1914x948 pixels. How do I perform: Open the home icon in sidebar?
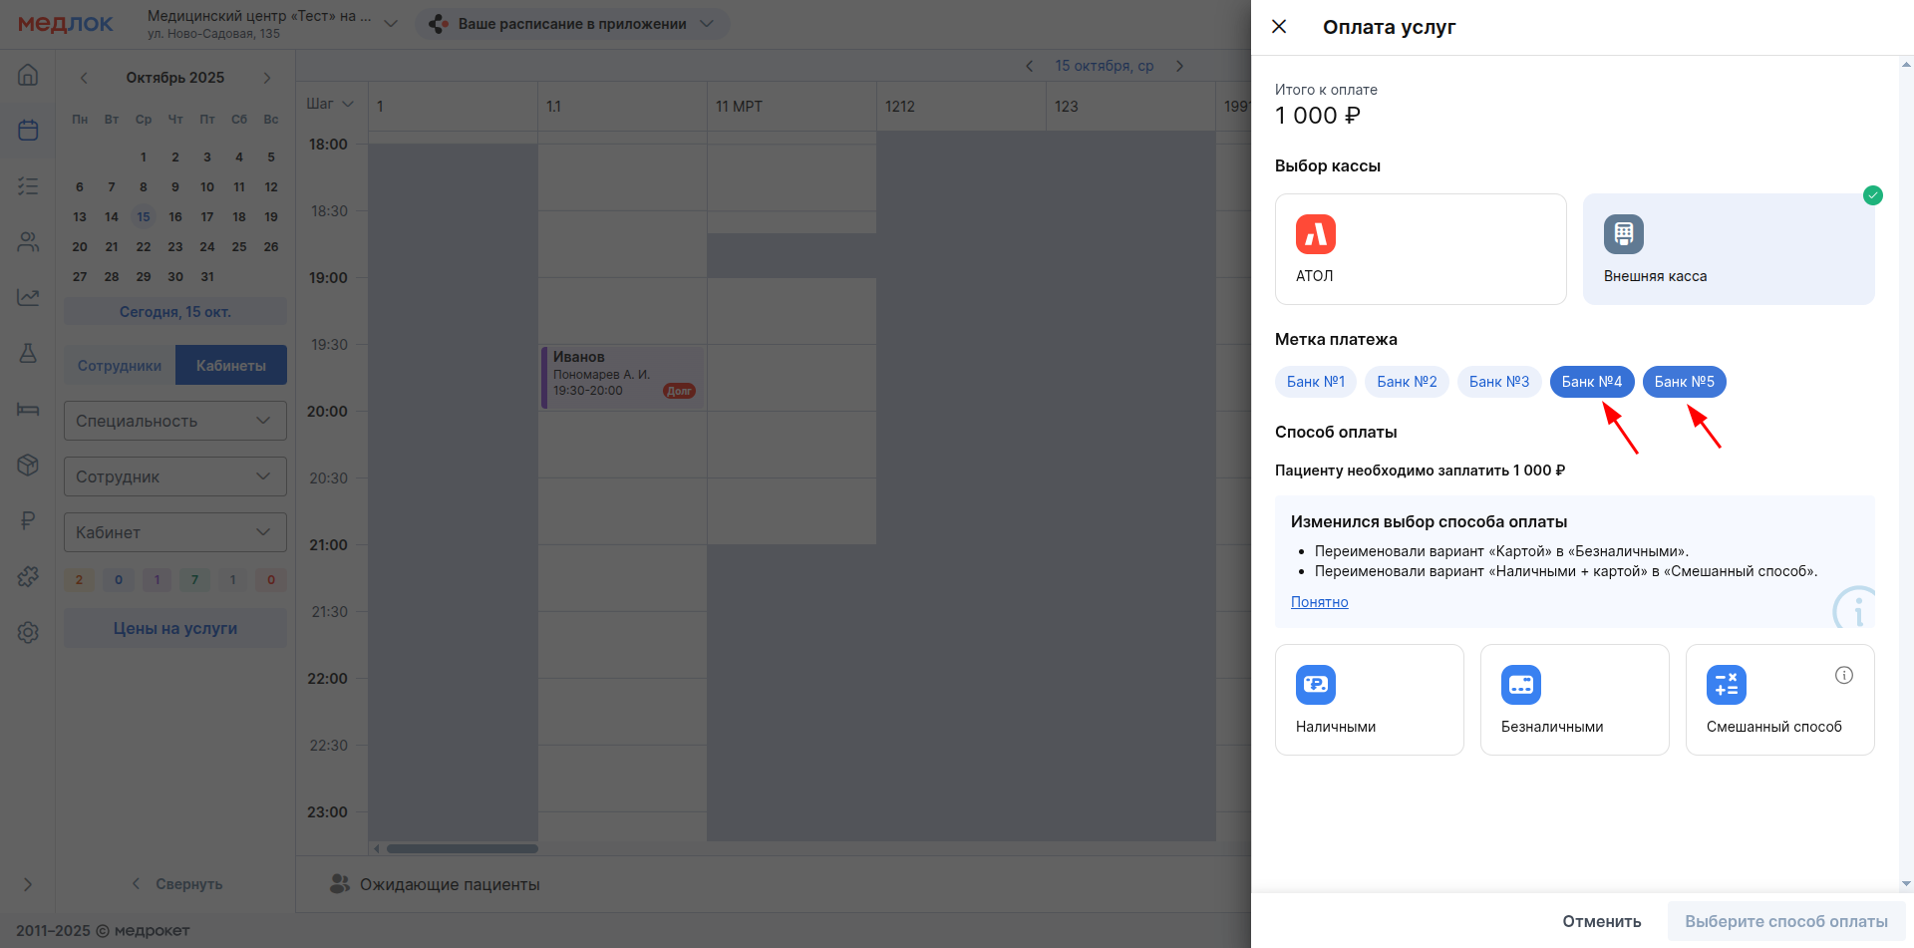click(x=28, y=75)
